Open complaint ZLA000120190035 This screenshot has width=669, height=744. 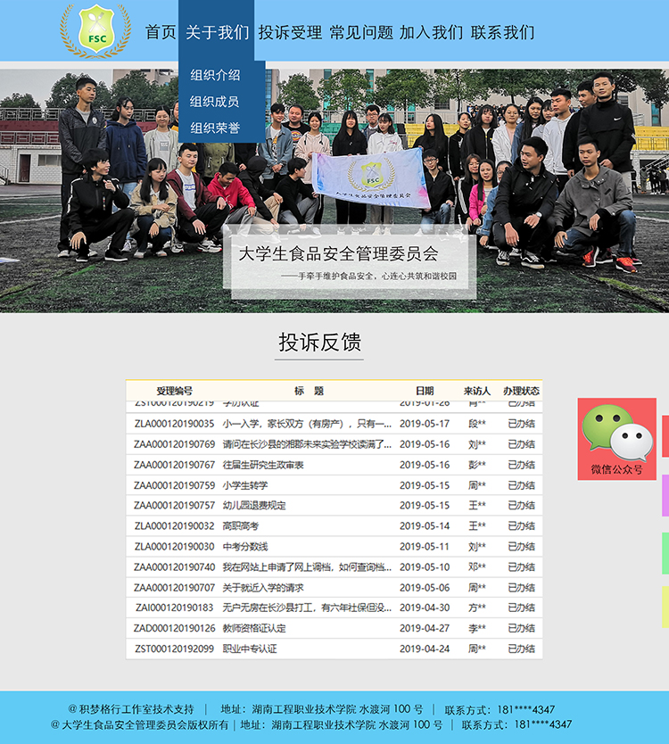click(175, 424)
